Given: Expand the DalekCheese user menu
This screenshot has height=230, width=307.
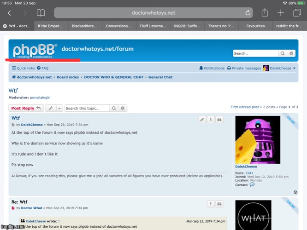Looking at the screenshot, I should tap(279, 68).
